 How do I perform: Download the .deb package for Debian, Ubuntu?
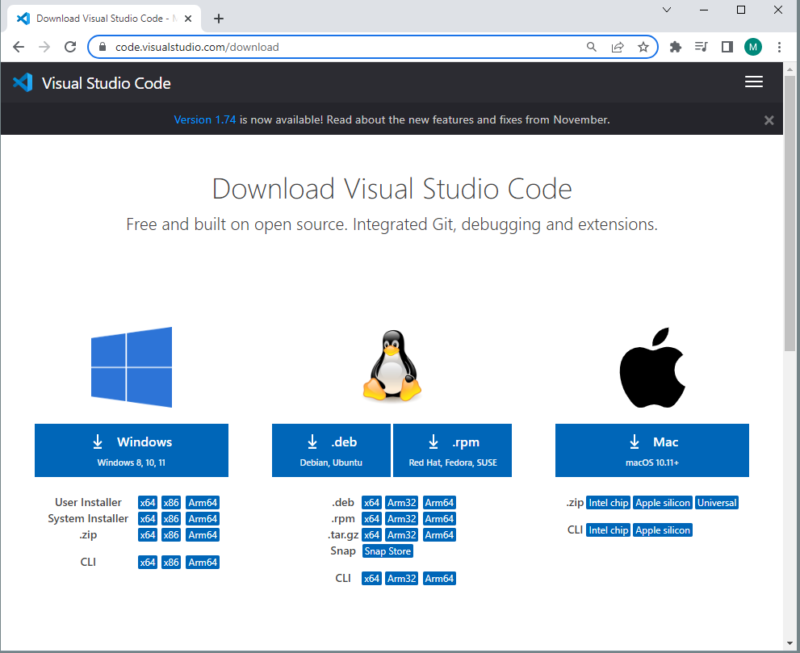click(x=331, y=450)
